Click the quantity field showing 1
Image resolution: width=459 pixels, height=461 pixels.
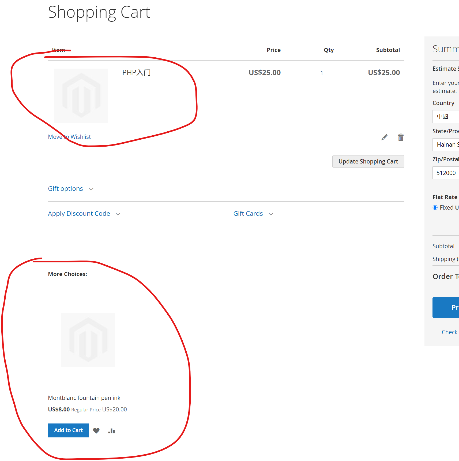pyautogui.click(x=322, y=73)
